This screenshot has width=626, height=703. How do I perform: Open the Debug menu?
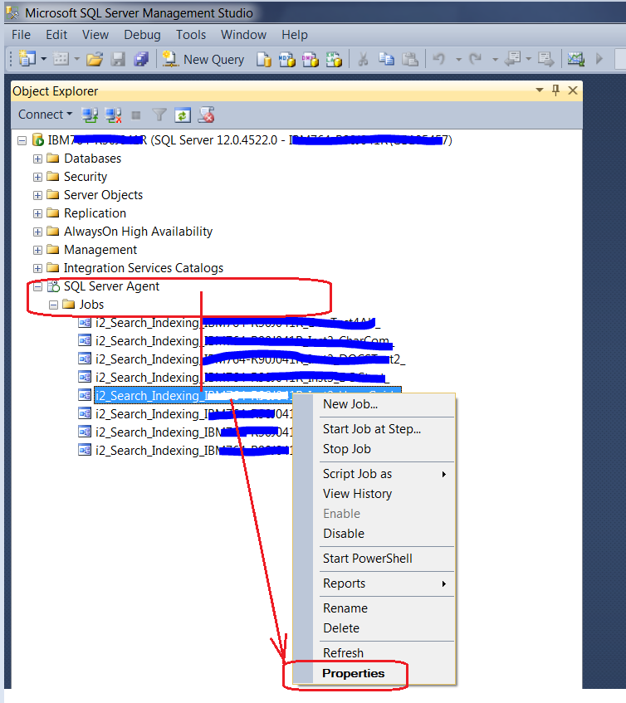pyautogui.click(x=142, y=35)
